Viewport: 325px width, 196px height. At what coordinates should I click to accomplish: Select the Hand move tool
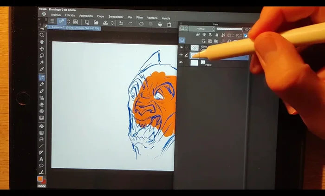coord(42,42)
